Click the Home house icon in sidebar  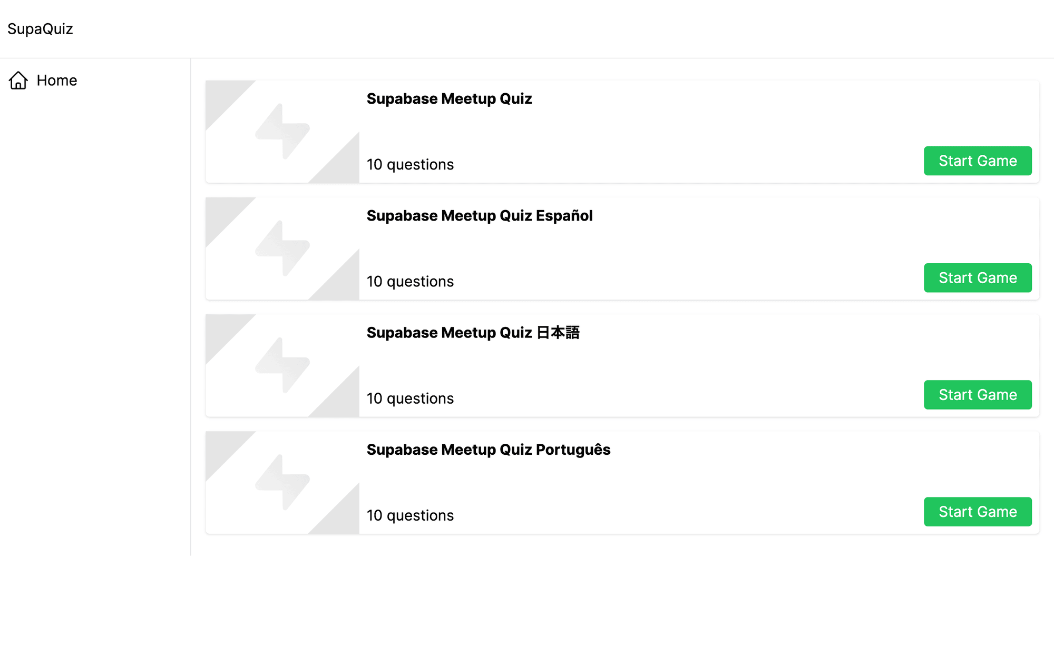click(18, 81)
